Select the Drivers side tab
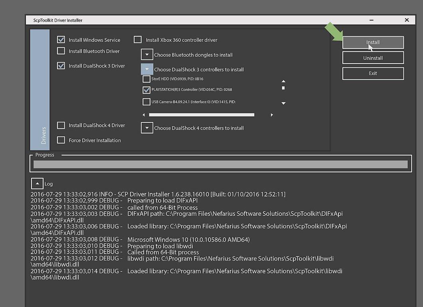423x307 pixels. (x=40, y=90)
